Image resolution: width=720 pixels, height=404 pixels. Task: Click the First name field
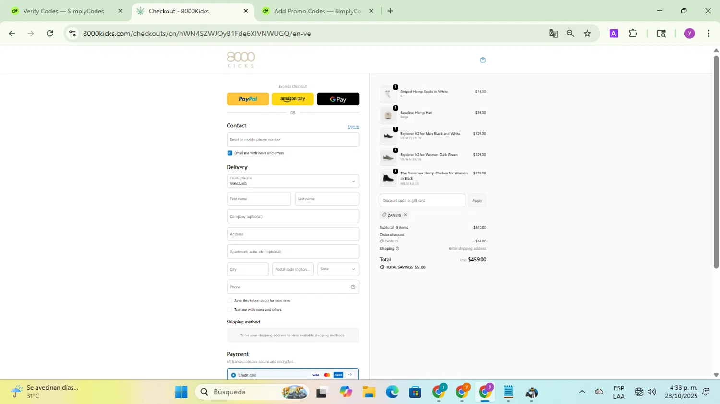[259, 199]
